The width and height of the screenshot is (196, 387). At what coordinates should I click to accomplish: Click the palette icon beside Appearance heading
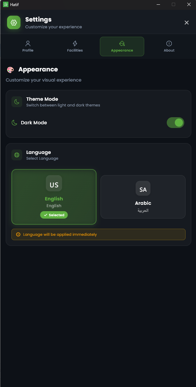[x=10, y=69]
